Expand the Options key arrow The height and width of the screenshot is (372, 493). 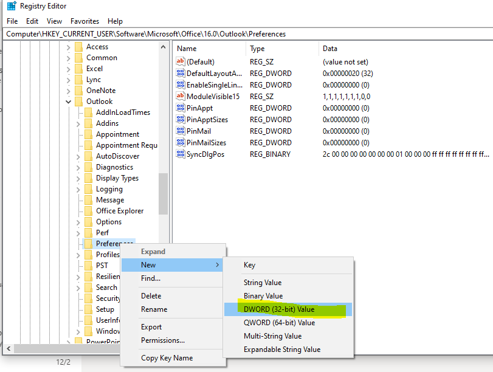click(78, 222)
